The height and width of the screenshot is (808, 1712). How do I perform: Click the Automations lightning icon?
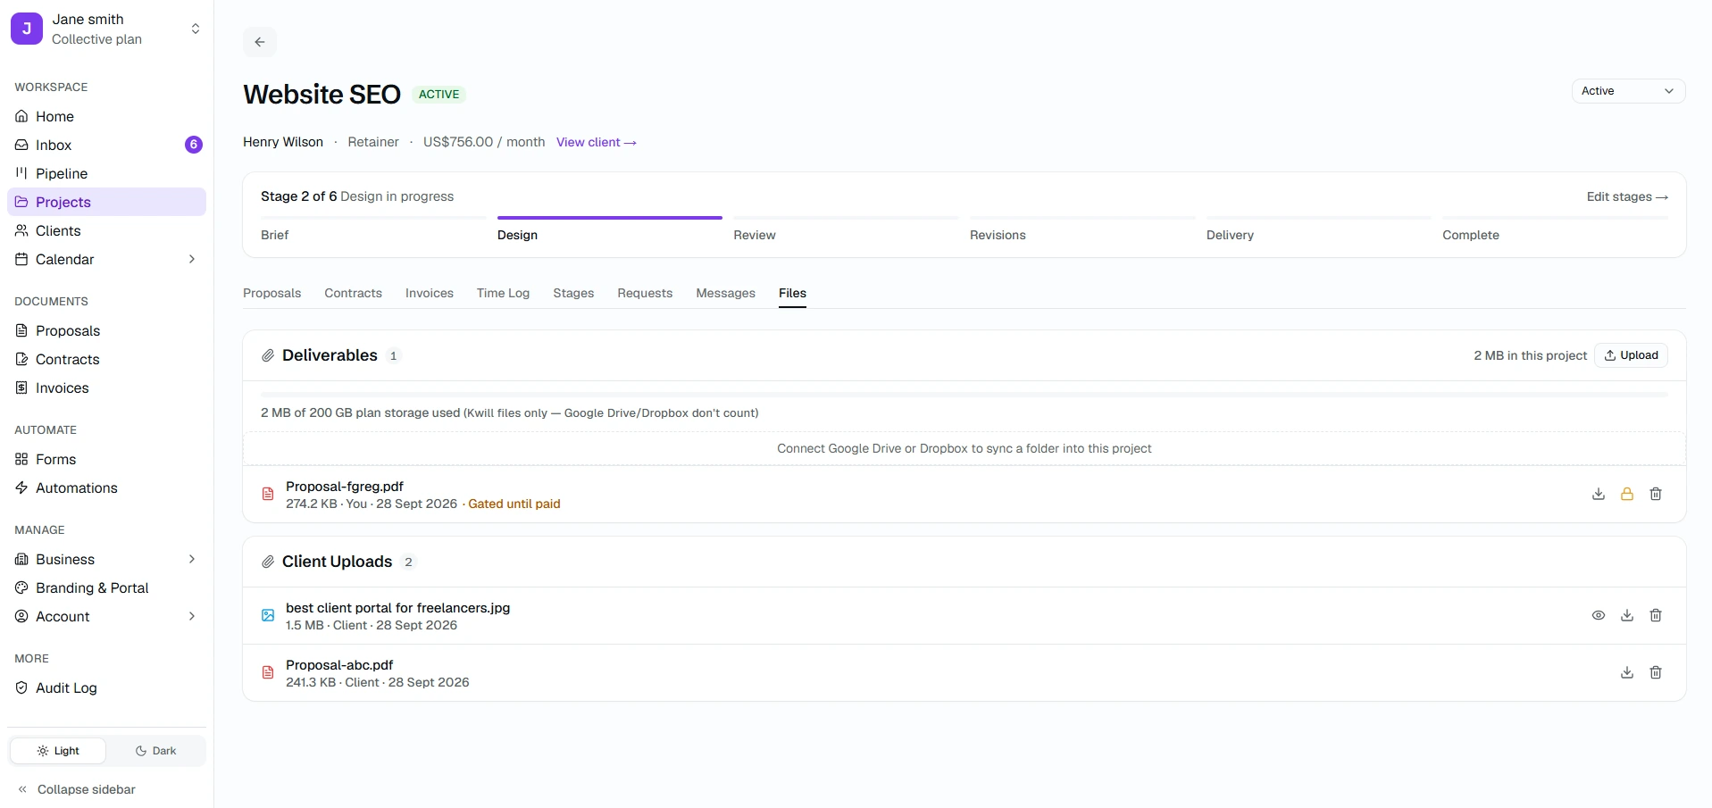click(x=21, y=487)
